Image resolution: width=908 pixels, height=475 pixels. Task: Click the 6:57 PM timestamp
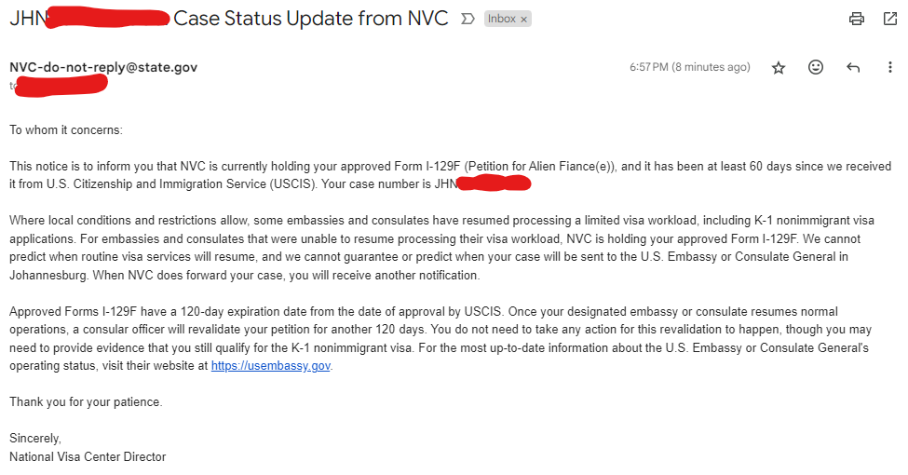click(690, 67)
